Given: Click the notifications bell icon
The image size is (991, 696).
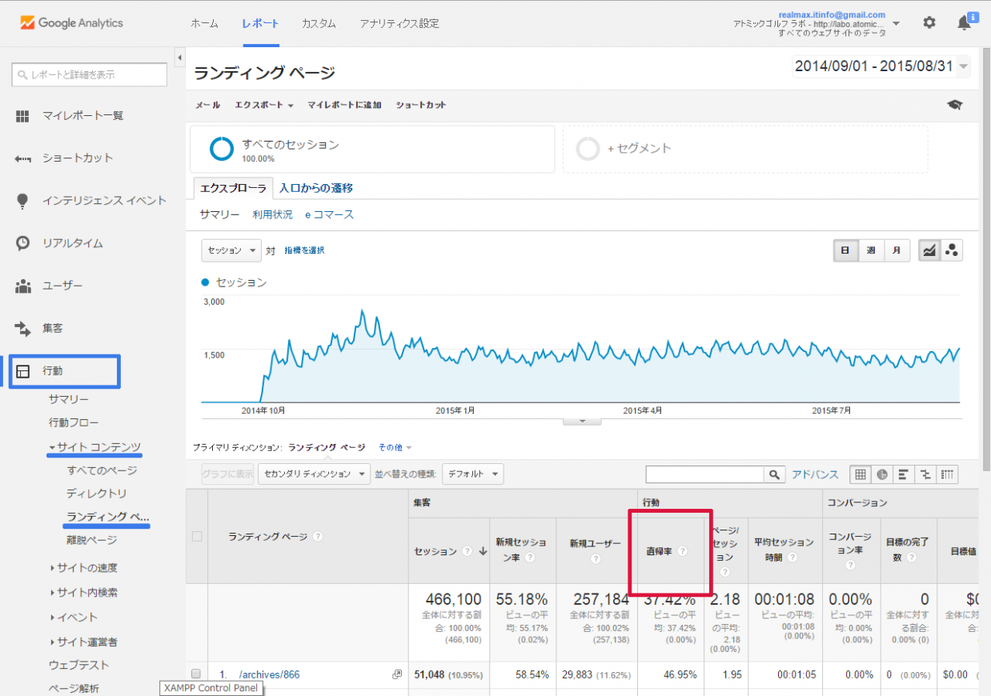Looking at the screenshot, I should [x=965, y=23].
